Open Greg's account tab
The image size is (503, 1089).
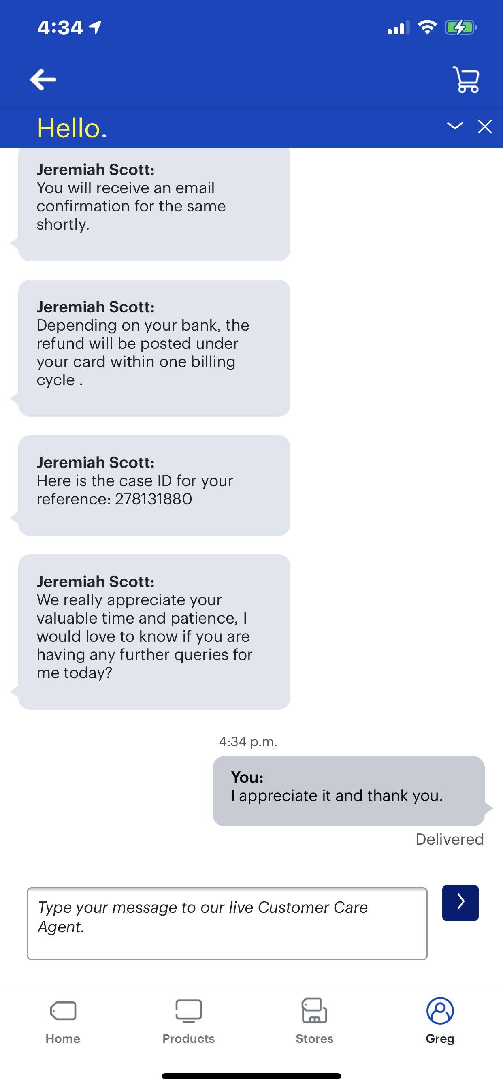(x=439, y=1038)
